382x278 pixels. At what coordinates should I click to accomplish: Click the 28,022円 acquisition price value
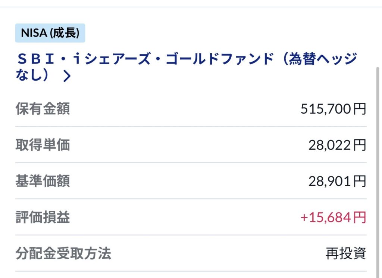(x=337, y=145)
